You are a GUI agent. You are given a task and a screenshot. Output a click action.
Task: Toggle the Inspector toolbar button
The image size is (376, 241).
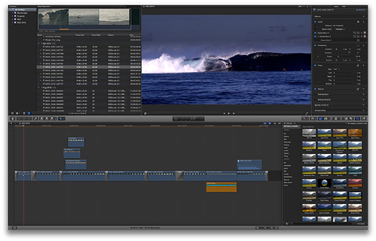[x=357, y=118]
